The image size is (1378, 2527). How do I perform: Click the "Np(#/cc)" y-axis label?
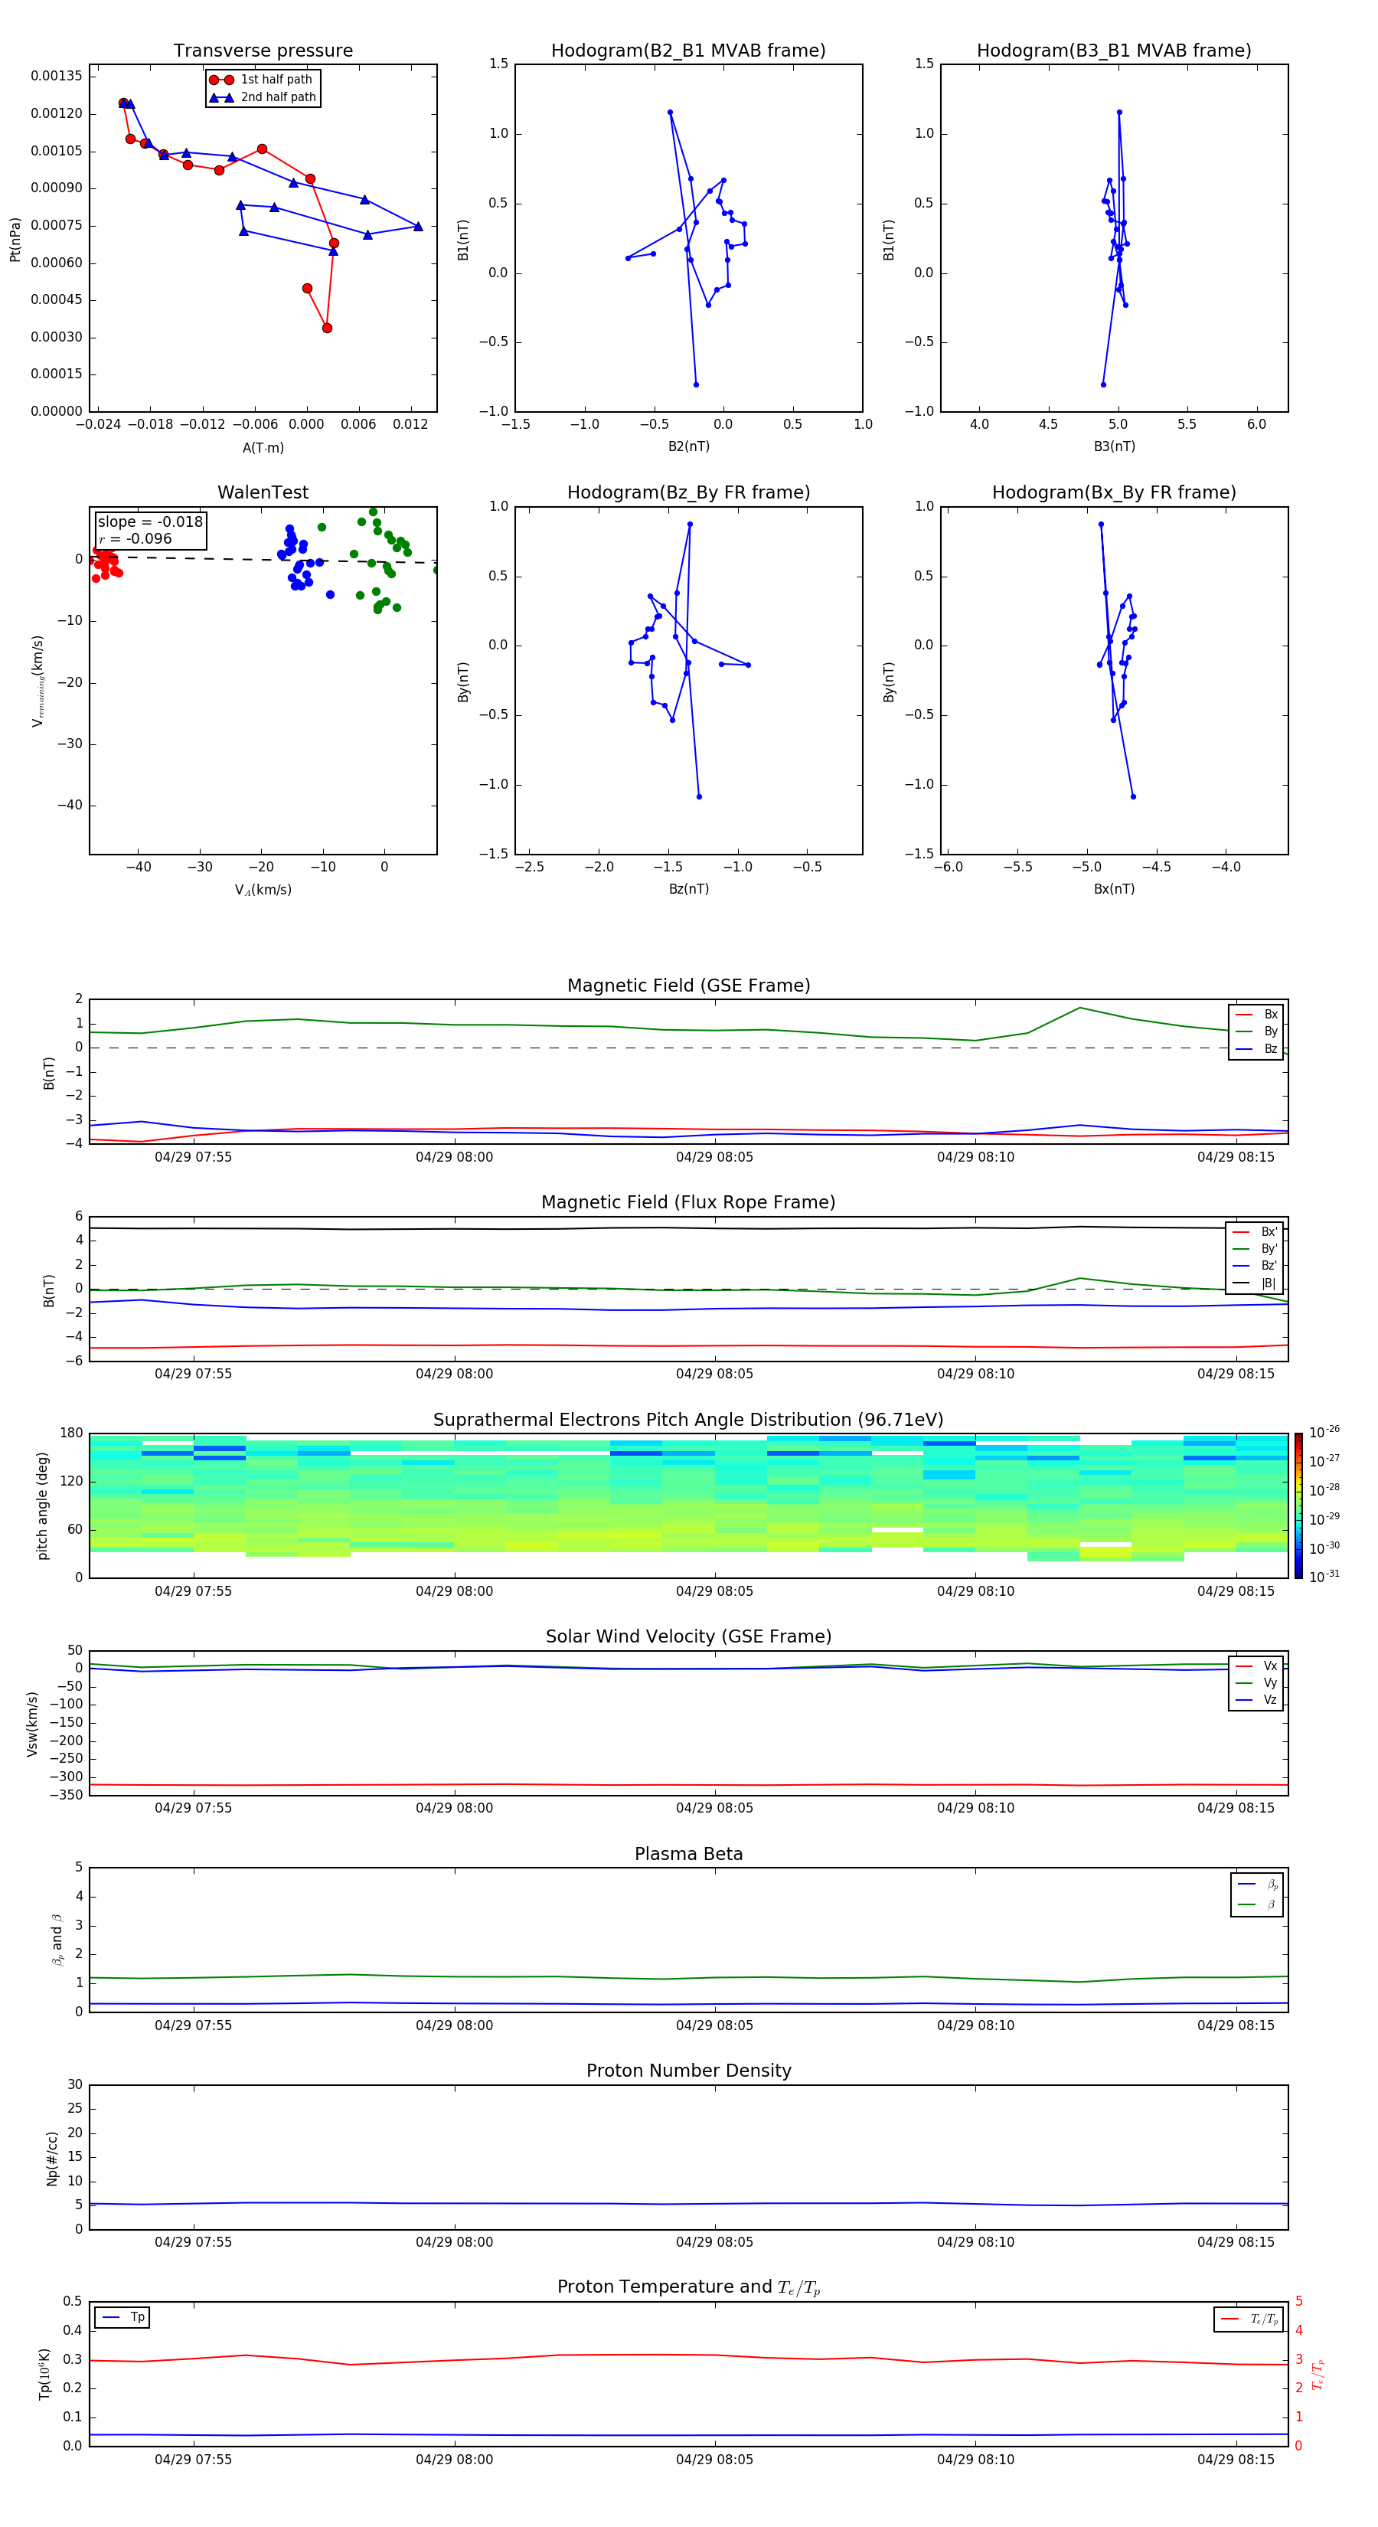52,2157
